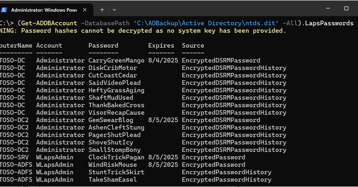Click EncryptedPasswordHistory in TakeShamEasel row

tap(226, 180)
